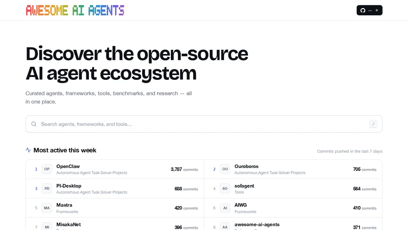
Task: Click the 410 commits count
Action: 364,208
